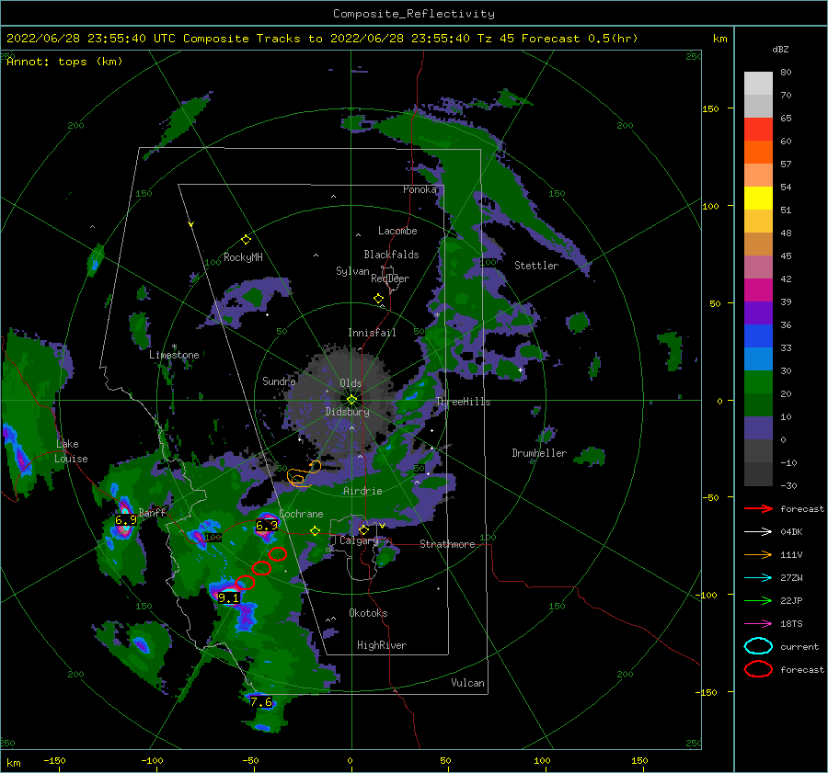The width and height of the screenshot is (828, 773).
Task: Click the Stettler label
Action: point(536,266)
